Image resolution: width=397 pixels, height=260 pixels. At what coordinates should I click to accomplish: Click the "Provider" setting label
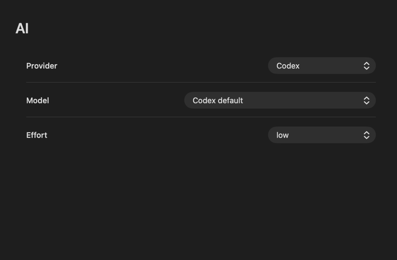point(42,66)
